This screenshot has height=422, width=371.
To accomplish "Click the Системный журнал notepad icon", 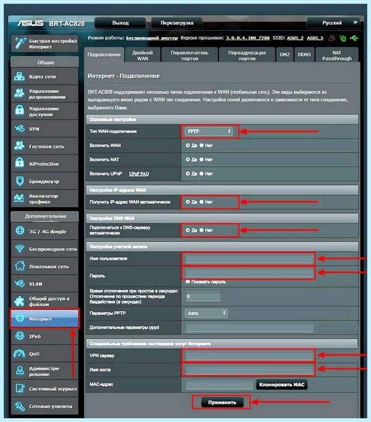I will click(x=20, y=389).
